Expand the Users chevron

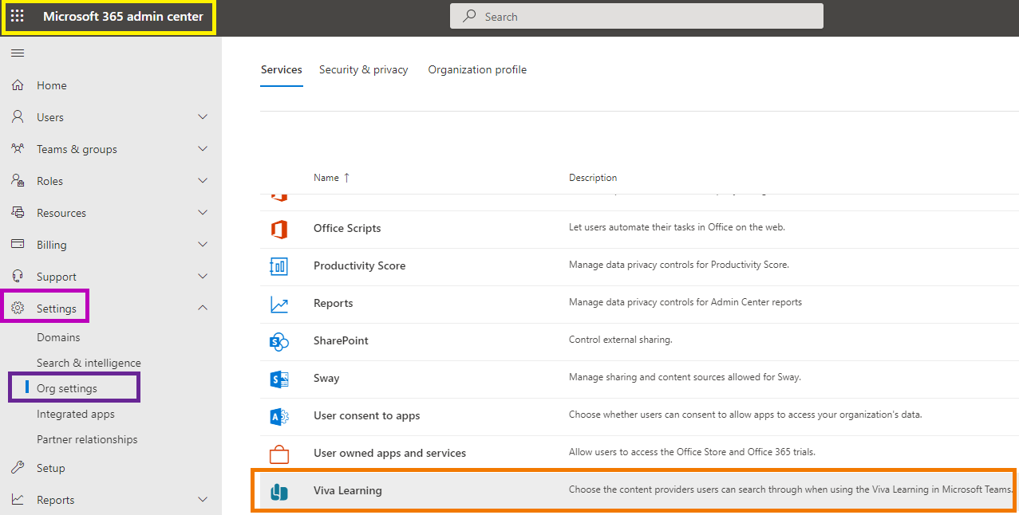[203, 117]
